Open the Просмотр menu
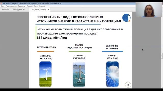This screenshot has height=91, width=163. coord(22,6)
